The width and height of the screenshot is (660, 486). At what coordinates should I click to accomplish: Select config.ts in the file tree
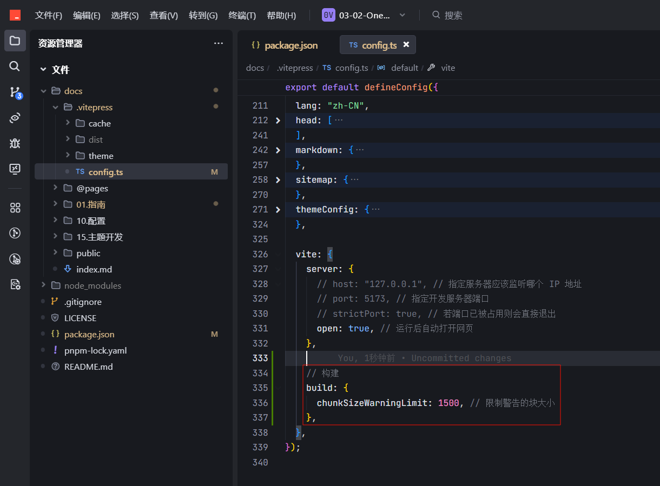point(131,172)
